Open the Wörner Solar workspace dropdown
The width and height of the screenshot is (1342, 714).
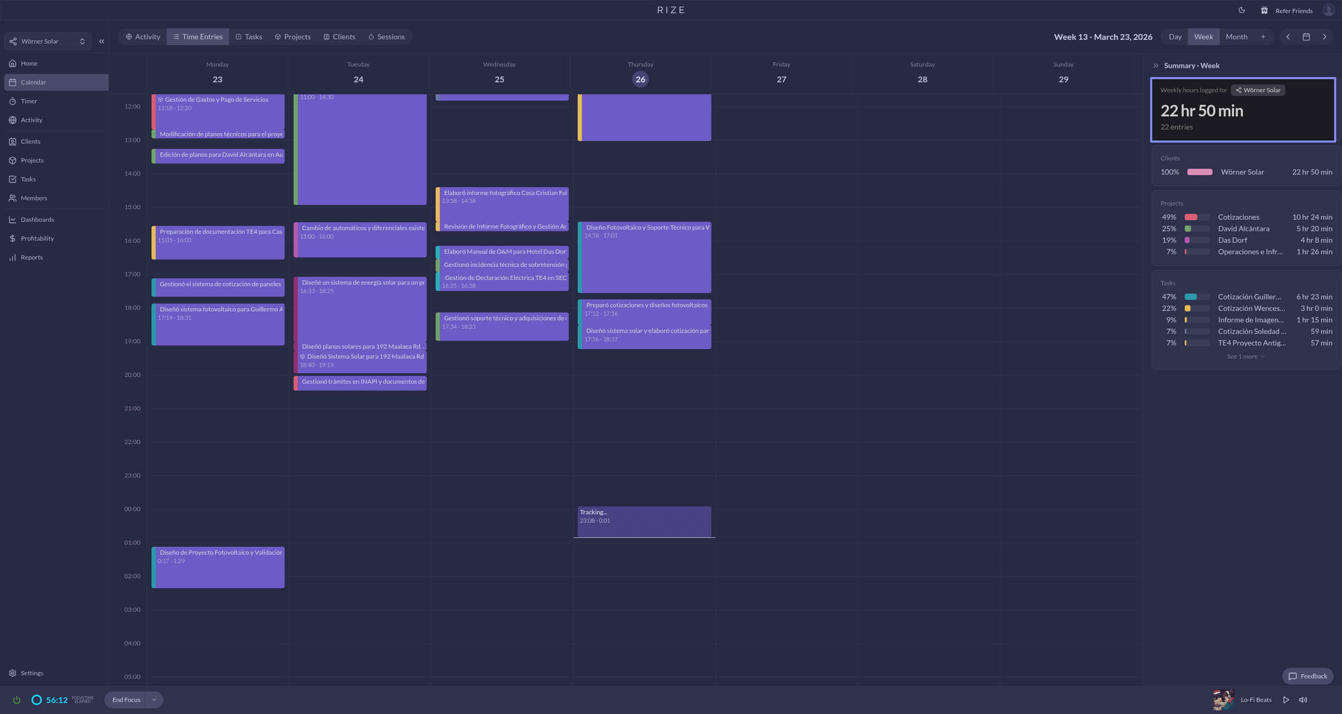pos(48,41)
